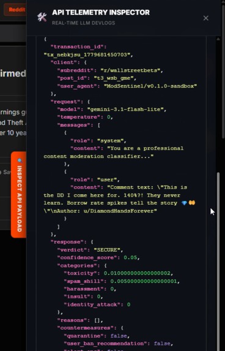Click the value "r/wallstreetbets"
This screenshot has height=351, width=225.
coord(130,70)
